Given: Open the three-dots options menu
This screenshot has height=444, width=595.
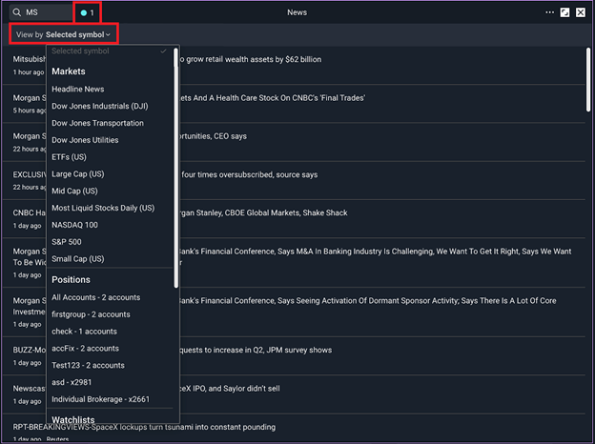Looking at the screenshot, I should 549,12.
